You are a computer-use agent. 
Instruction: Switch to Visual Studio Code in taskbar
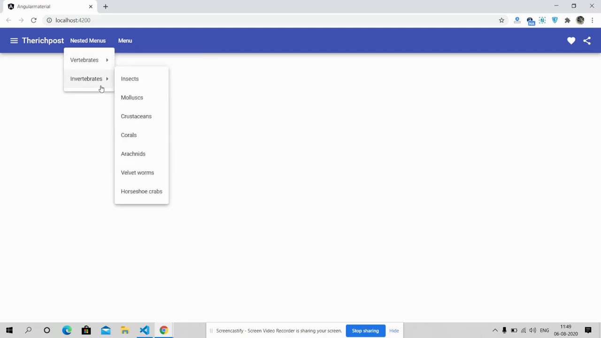pyautogui.click(x=144, y=330)
